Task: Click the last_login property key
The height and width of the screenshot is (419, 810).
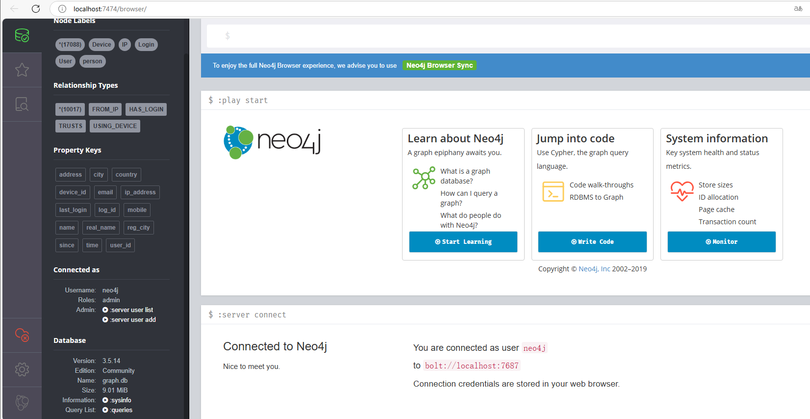Action: pos(73,210)
